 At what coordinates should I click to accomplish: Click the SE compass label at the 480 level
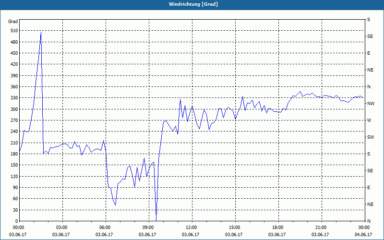370,36
